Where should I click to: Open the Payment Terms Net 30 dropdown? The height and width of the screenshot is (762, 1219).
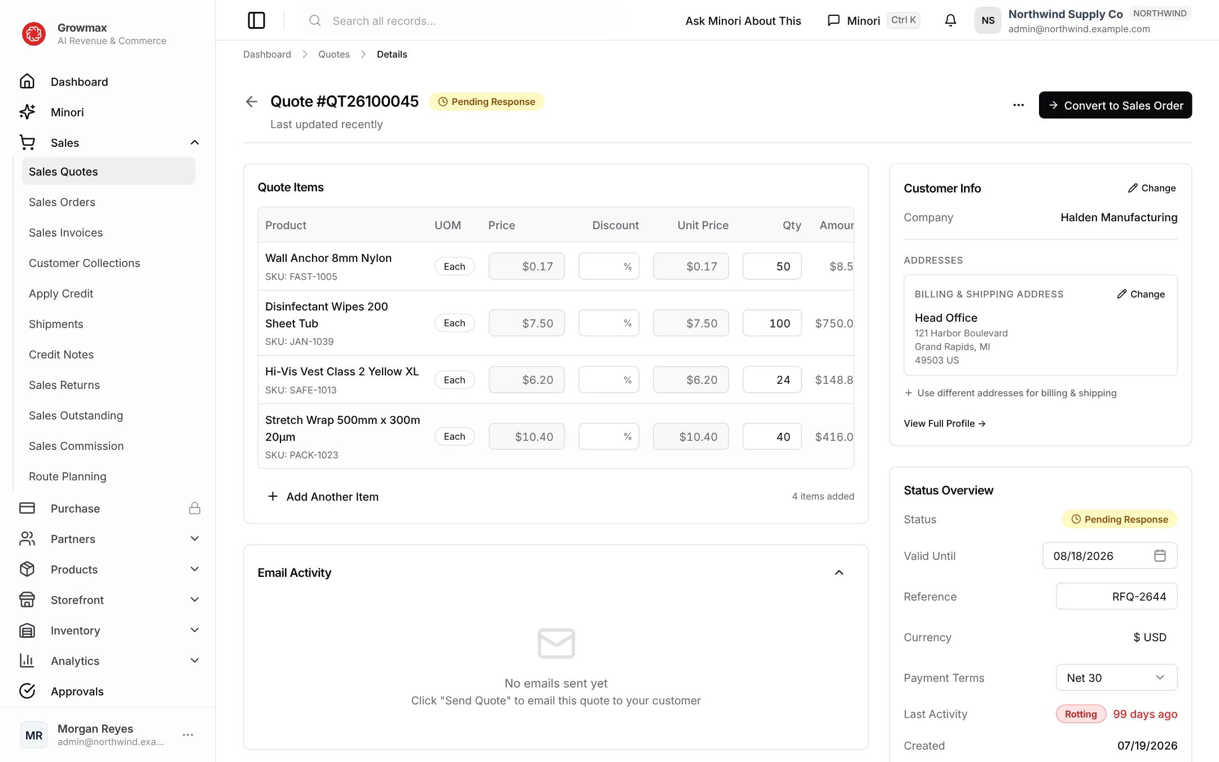(1116, 677)
